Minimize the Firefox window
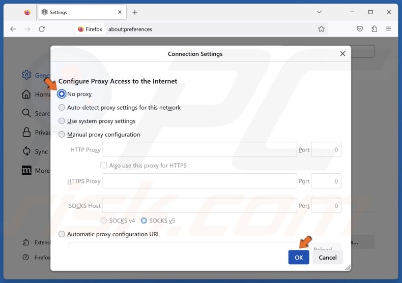This screenshot has width=402, height=283. tap(352, 12)
